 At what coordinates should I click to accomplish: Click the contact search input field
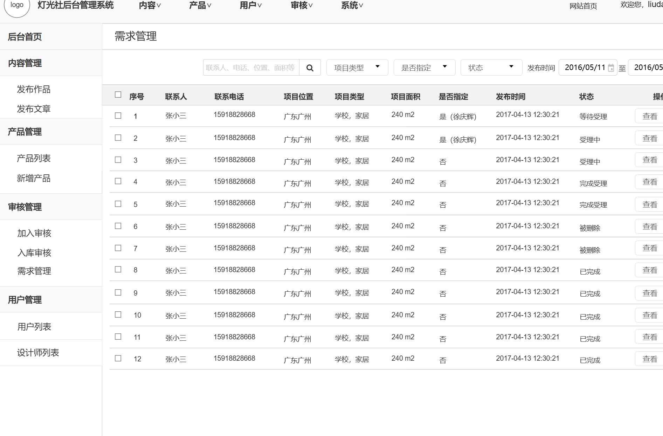click(x=250, y=67)
